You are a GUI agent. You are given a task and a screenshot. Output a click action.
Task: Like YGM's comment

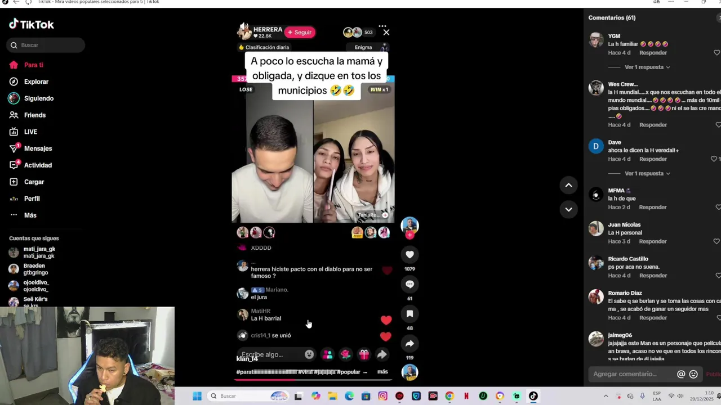[x=717, y=52]
